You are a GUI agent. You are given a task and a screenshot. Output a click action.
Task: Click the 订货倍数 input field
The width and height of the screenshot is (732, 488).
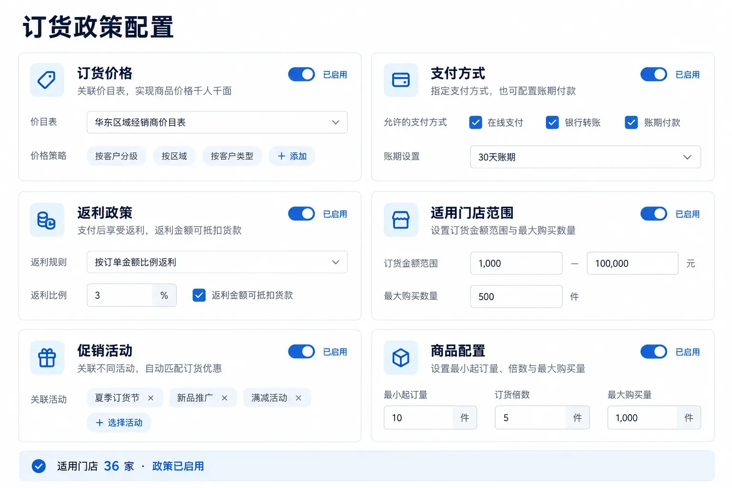(542, 417)
